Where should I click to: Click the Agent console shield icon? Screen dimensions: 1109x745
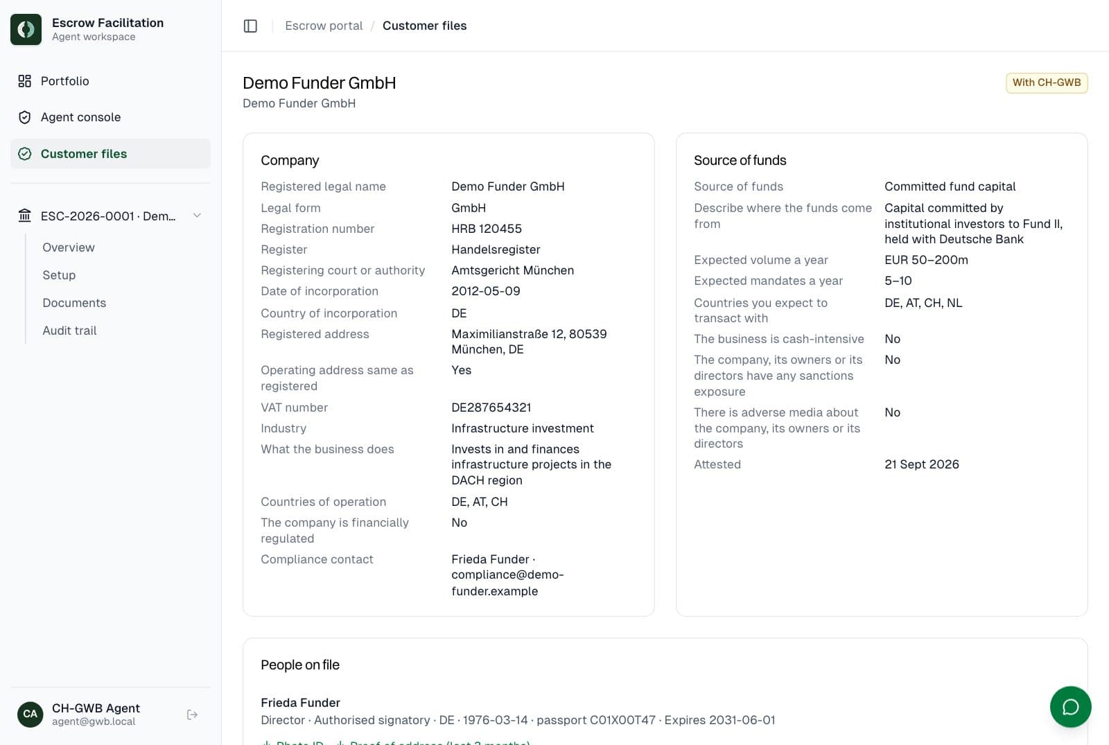click(x=25, y=117)
